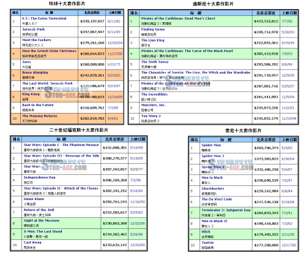This screenshot has height=259, width=306.
Task: Click the Men in Black II title link
Action: pyautogui.click(x=214, y=221)
